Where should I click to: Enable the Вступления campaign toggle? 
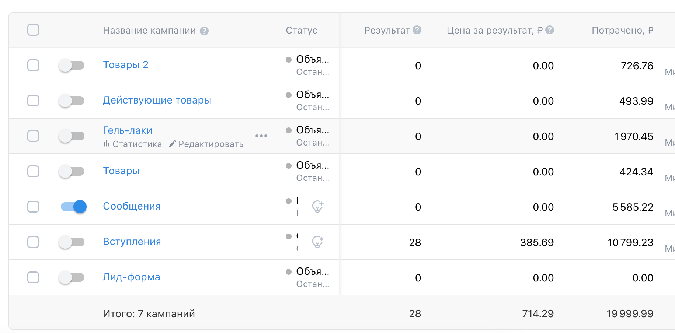point(72,242)
